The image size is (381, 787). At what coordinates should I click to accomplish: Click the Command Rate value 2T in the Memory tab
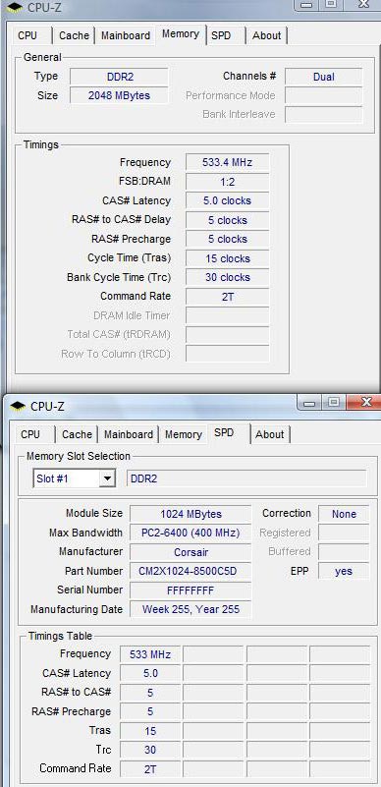227,297
